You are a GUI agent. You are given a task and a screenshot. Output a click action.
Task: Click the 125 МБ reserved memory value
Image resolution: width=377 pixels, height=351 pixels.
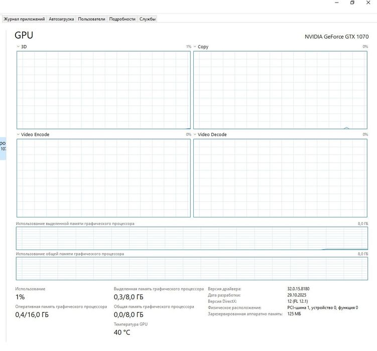click(x=294, y=314)
